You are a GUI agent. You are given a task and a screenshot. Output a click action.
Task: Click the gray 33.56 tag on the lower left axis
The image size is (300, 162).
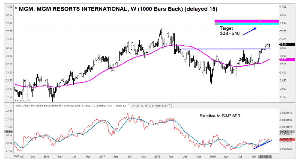pos(9,132)
